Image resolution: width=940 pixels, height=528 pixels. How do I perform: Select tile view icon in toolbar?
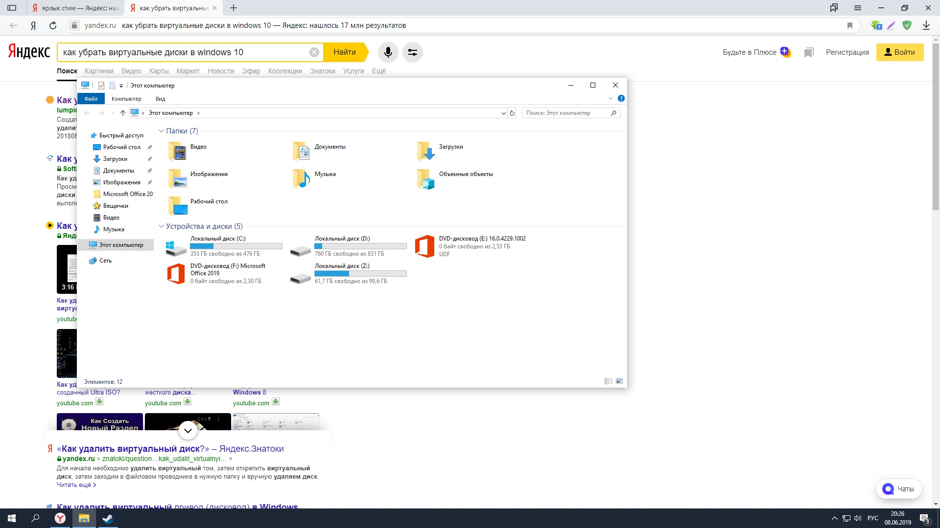tap(619, 381)
